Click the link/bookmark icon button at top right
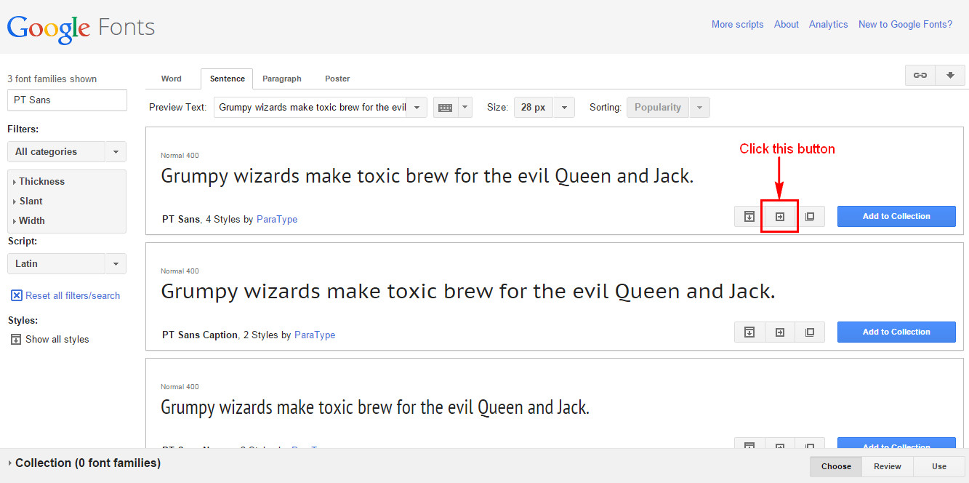 920,76
